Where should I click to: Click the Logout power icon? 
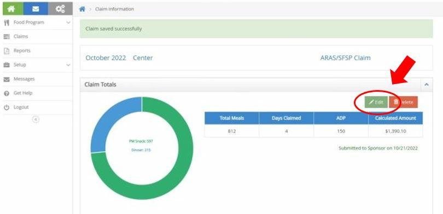7,108
